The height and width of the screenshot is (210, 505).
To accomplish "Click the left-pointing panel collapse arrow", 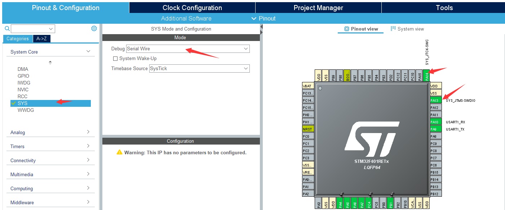I will 261,27.
